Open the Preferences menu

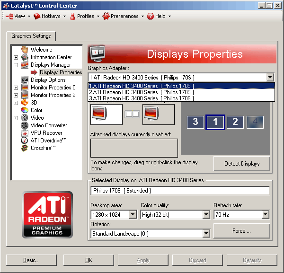point(123,16)
